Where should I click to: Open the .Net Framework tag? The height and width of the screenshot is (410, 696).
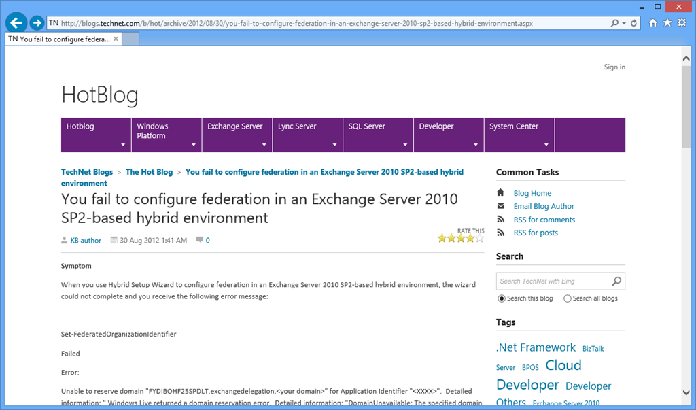[x=536, y=347]
